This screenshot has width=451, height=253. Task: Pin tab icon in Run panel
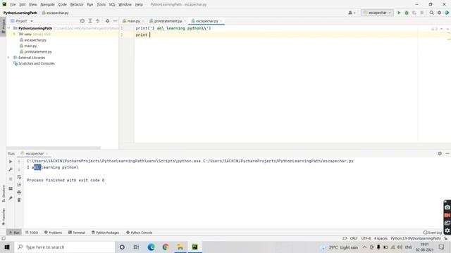click(11, 198)
